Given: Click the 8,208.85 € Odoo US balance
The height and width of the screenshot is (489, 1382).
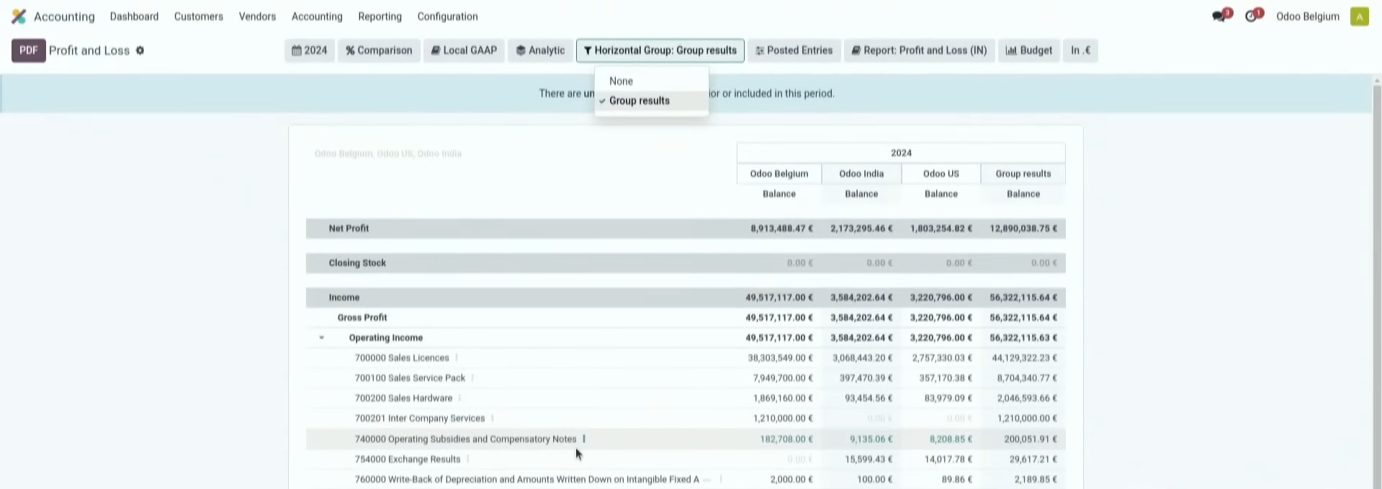Looking at the screenshot, I should coord(951,439).
